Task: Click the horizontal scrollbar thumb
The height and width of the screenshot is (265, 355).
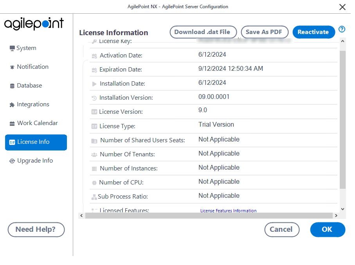Action: click(x=209, y=216)
